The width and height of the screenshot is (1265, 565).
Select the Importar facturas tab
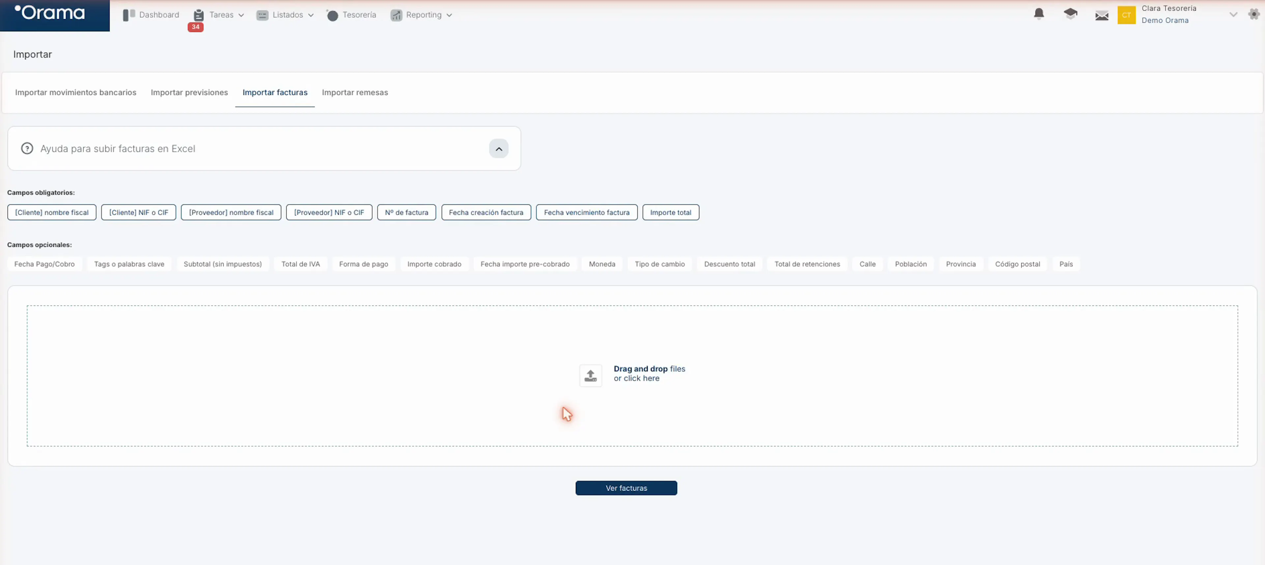275,92
